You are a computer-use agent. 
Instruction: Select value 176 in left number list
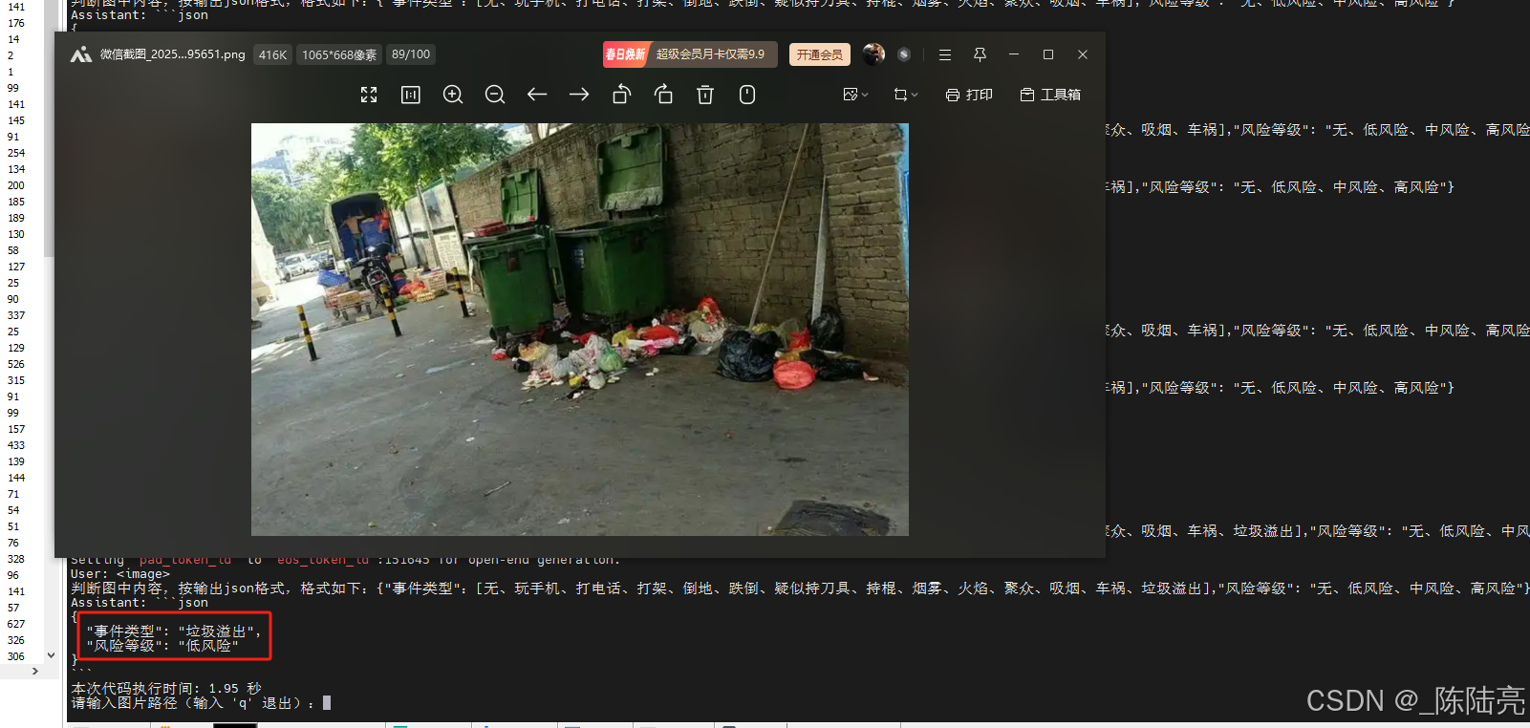[16, 23]
